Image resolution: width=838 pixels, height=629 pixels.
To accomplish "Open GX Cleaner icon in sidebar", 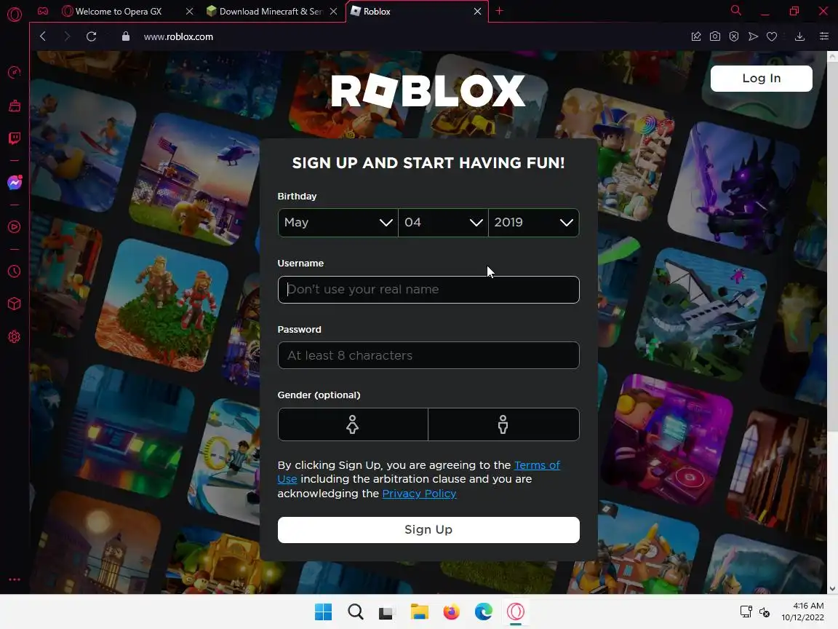I will [15, 106].
